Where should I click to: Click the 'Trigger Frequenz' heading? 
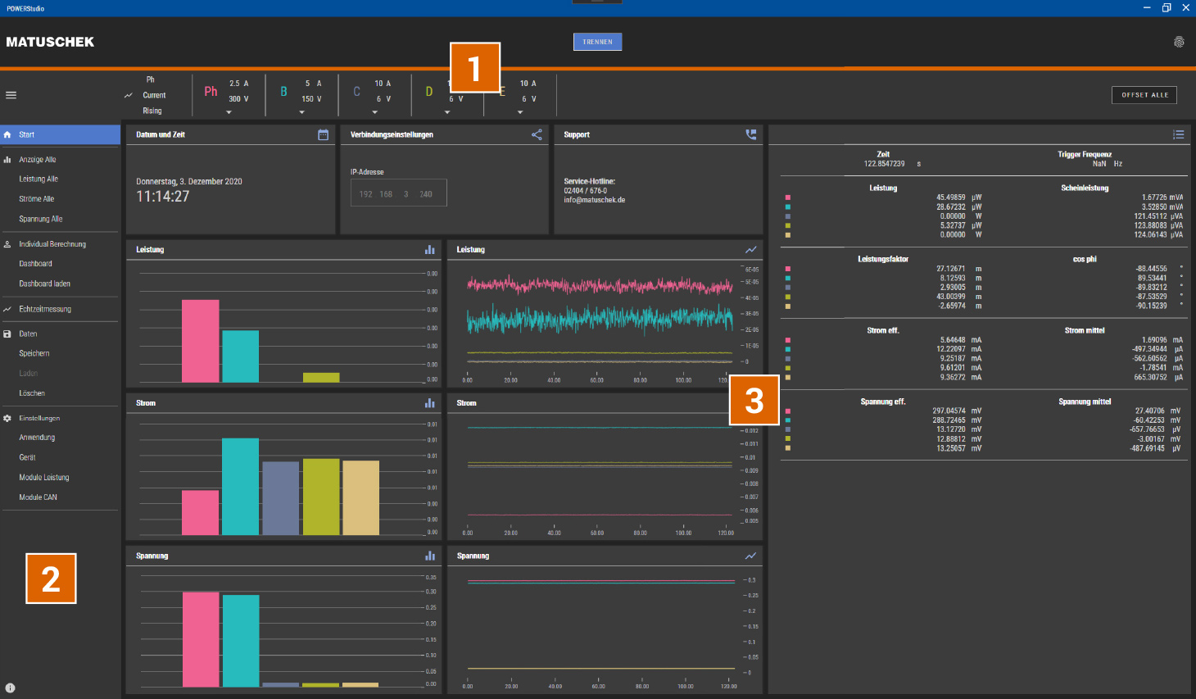[x=1085, y=154]
